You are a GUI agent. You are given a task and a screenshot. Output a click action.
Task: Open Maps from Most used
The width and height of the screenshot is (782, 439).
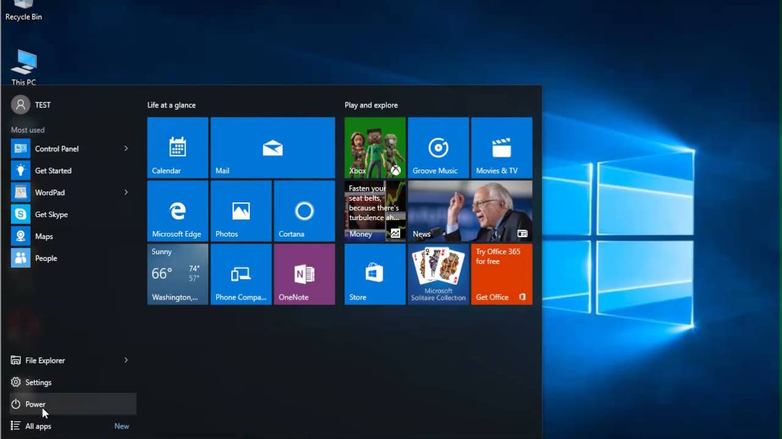click(73, 237)
